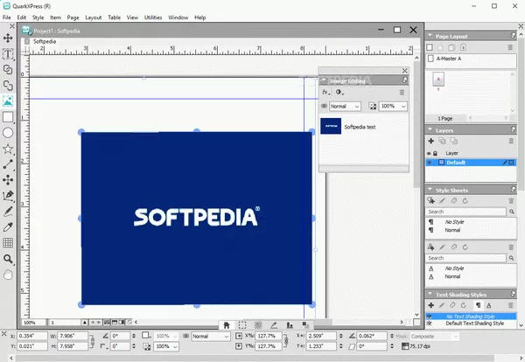Collapse the Page Layout panel

tap(430, 36)
